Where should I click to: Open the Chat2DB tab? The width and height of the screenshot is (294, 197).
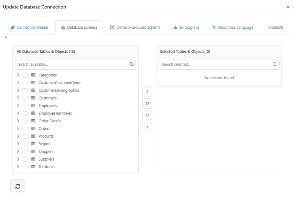coord(275,28)
